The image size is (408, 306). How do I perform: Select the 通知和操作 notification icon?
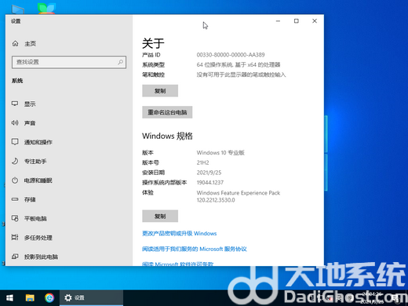15,142
